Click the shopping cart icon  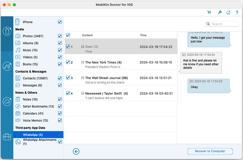point(209,12)
